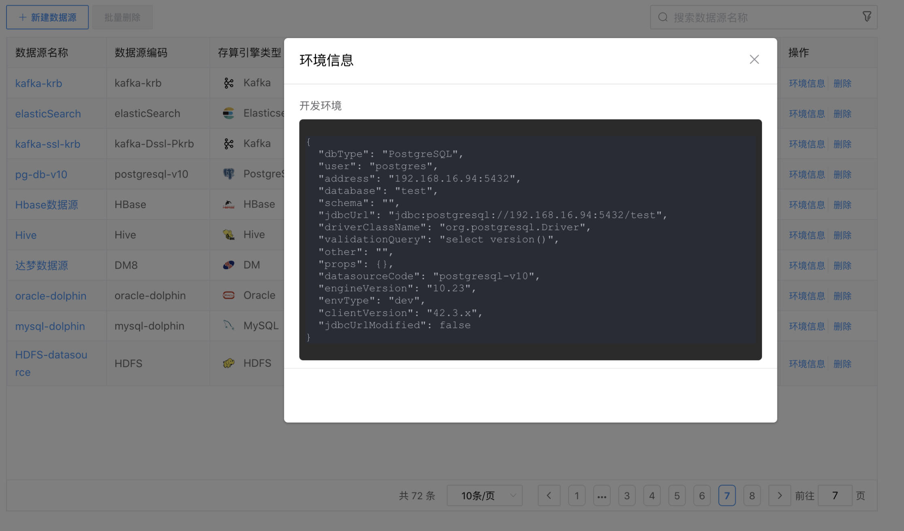Image resolution: width=904 pixels, height=531 pixels.
Task: Expand the collapsed pages via ellipsis button
Action: click(x=602, y=495)
